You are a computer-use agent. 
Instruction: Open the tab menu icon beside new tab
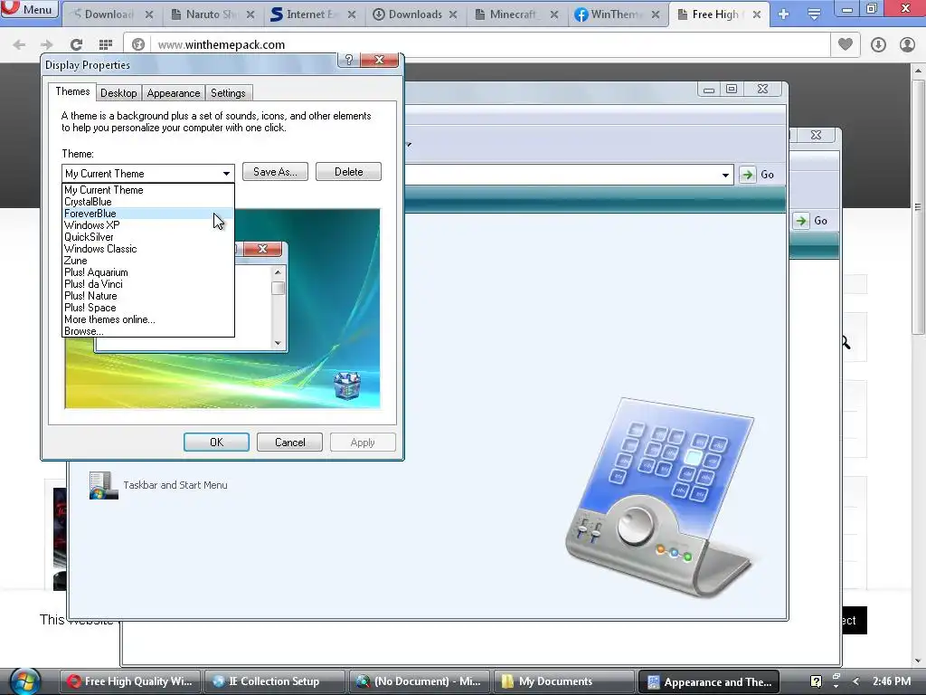[815, 14]
